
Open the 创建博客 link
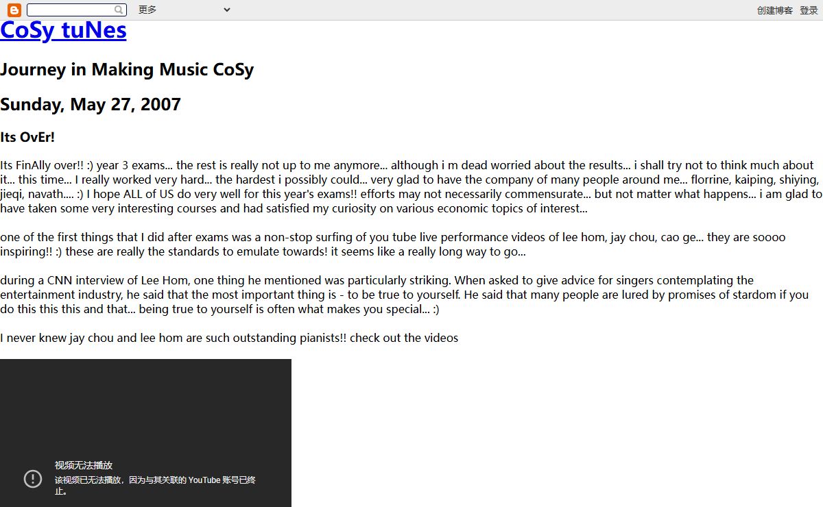click(775, 10)
